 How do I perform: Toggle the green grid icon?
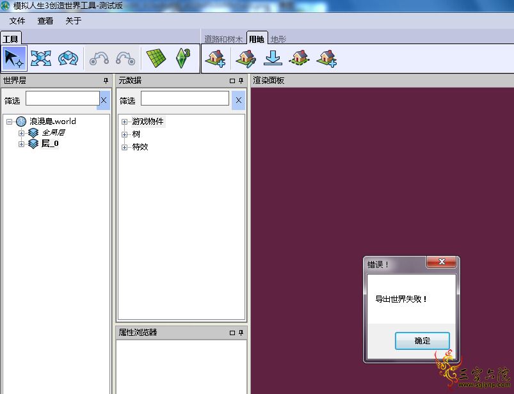[156, 58]
